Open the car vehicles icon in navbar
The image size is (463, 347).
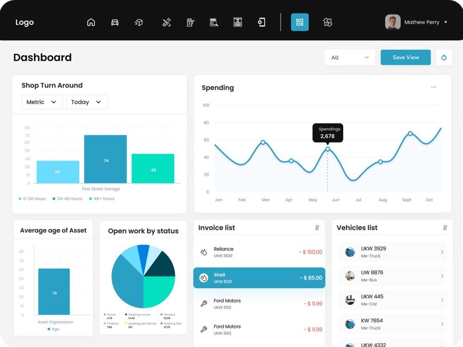115,22
